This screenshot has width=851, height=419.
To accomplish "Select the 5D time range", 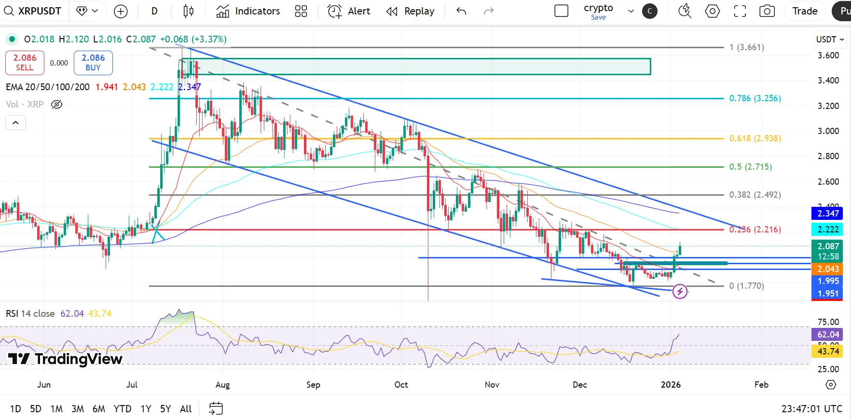I will tap(36, 409).
